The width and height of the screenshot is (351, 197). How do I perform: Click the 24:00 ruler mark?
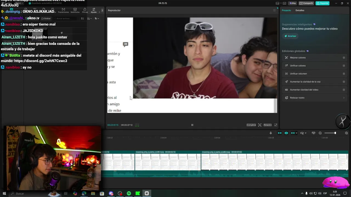(325, 138)
